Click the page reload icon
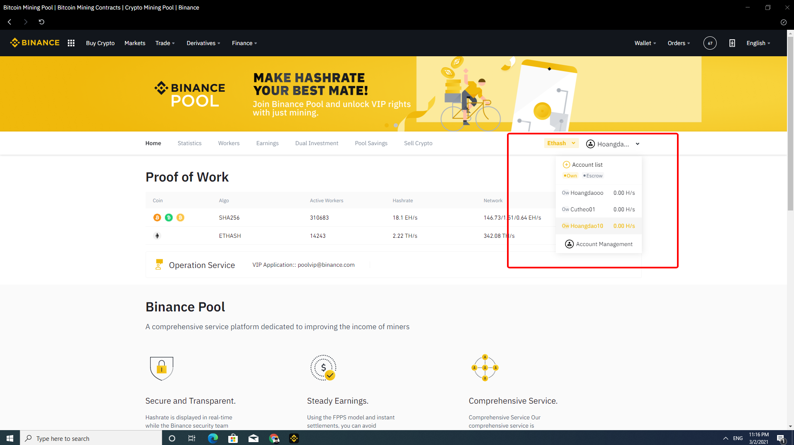This screenshot has height=445, width=794. coord(41,22)
